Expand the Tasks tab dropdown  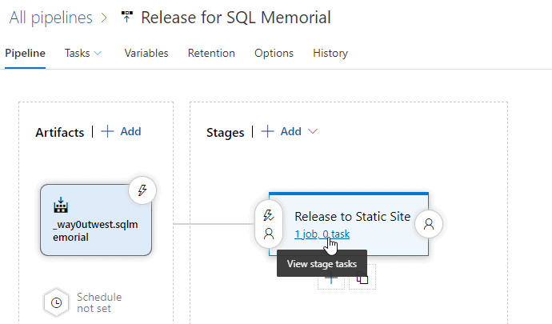(98, 54)
